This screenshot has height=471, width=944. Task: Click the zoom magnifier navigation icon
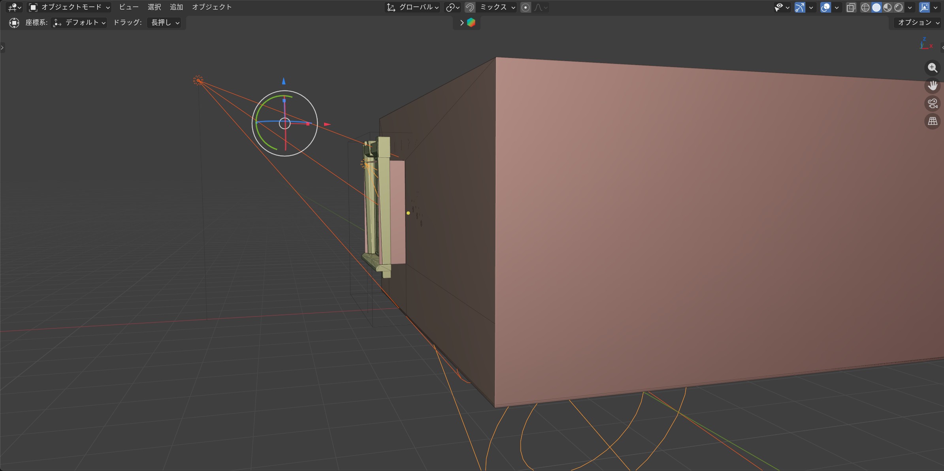click(933, 68)
